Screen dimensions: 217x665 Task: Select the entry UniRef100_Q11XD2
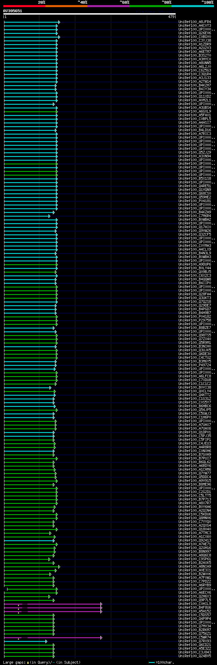[195, 97]
